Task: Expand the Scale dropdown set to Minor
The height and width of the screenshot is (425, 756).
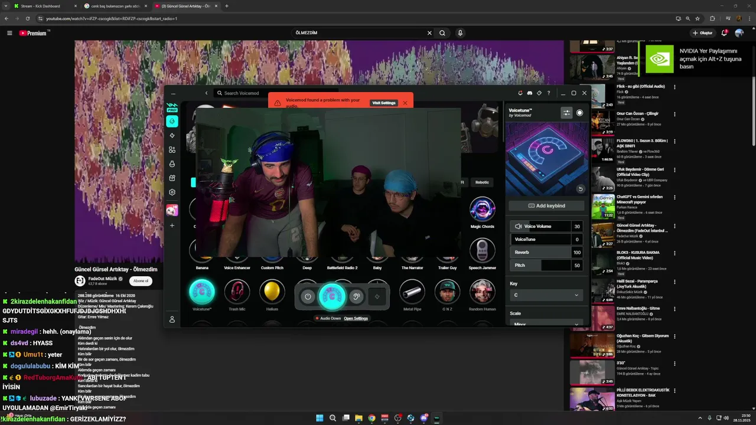Action: click(x=547, y=323)
